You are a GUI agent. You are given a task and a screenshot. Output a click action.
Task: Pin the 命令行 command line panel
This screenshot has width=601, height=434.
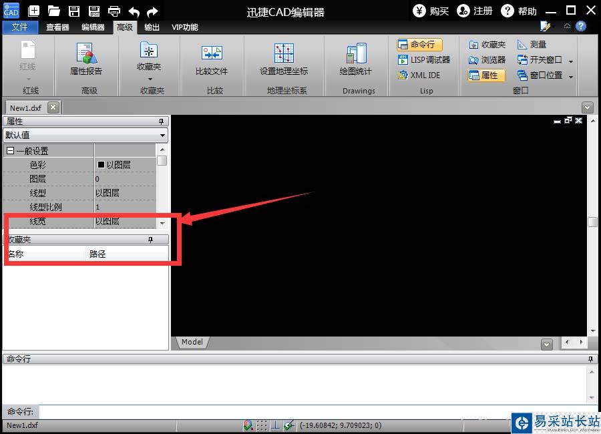(590, 359)
